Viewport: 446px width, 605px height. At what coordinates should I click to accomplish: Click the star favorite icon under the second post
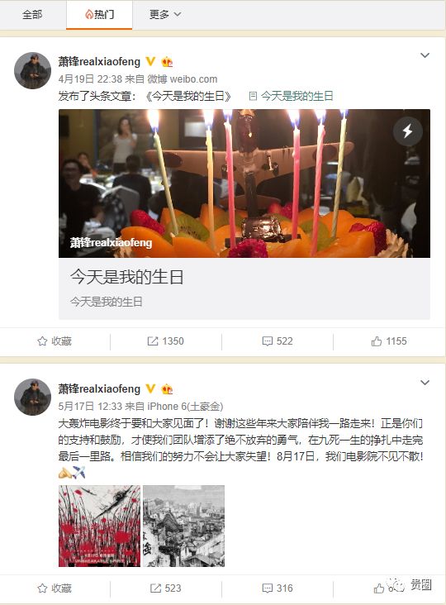tap(42, 588)
